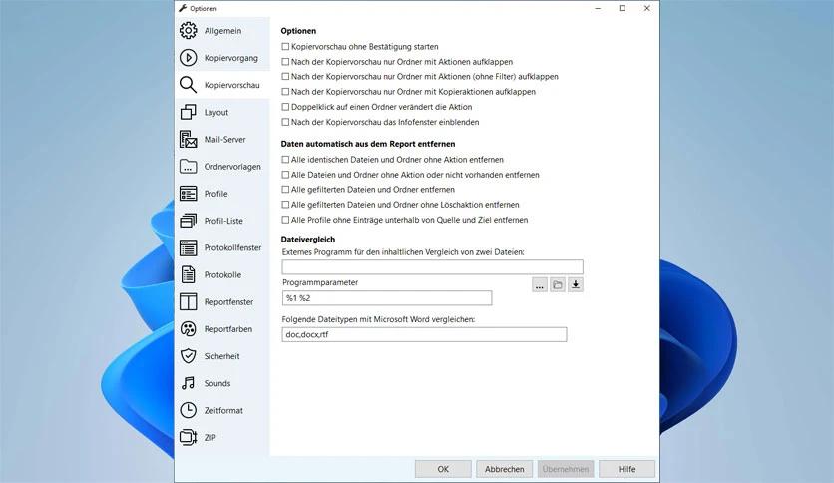Enable 'ohne Aktion oder nicht vorhanden entfernen'

pyautogui.click(x=285, y=175)
